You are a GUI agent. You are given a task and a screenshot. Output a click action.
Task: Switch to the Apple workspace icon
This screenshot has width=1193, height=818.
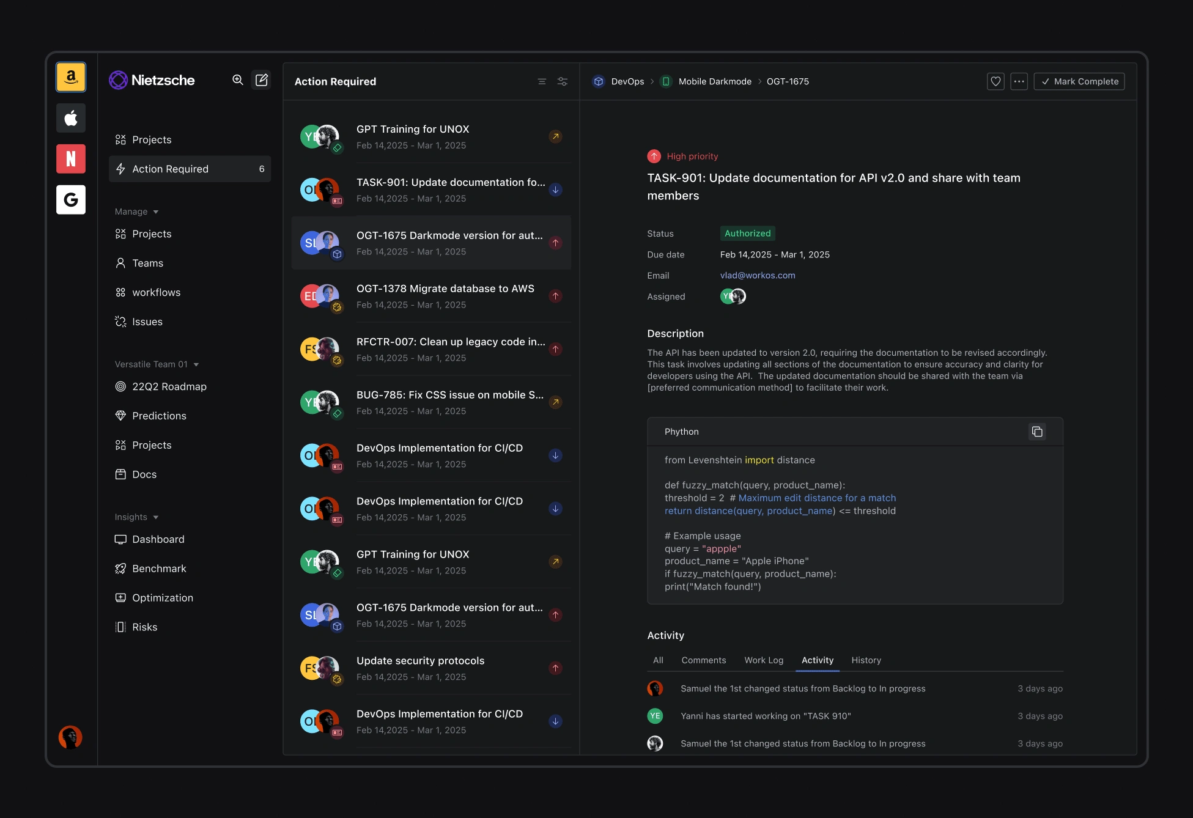point(71,118)
